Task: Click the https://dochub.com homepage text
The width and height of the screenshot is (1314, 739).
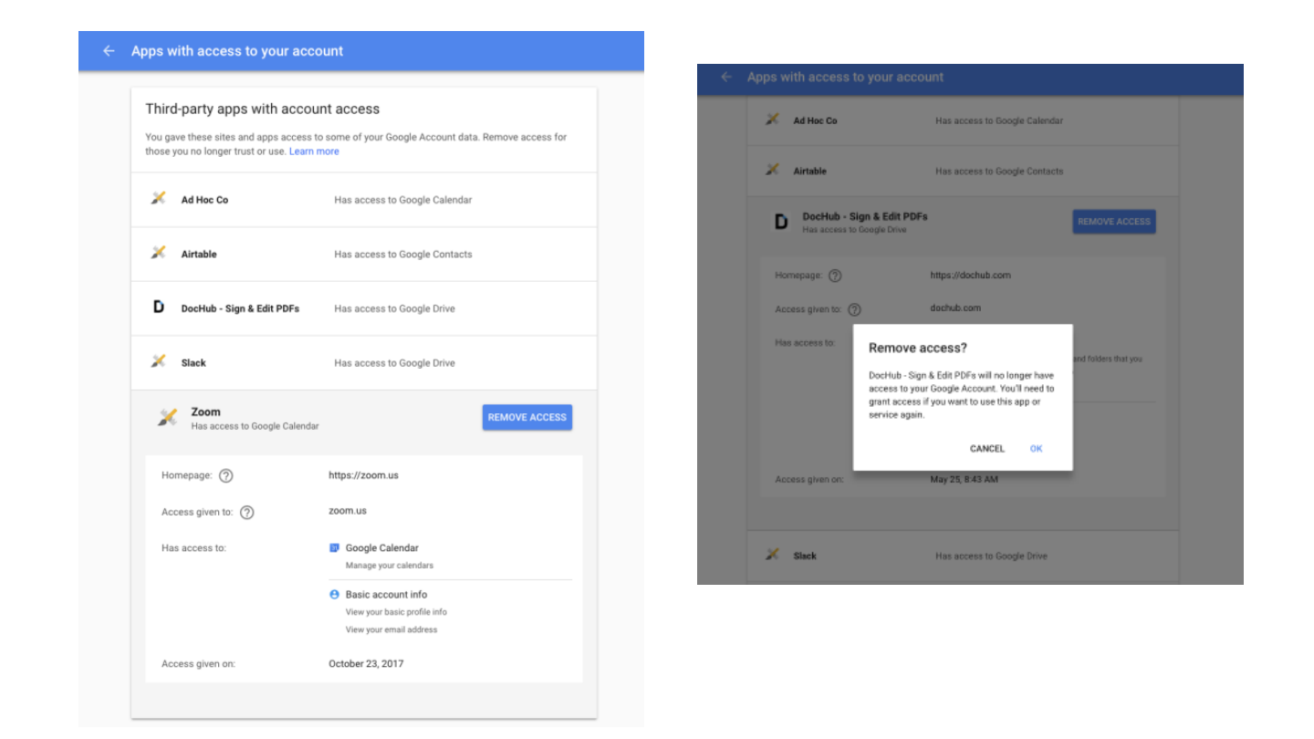Action: (971, 276)
